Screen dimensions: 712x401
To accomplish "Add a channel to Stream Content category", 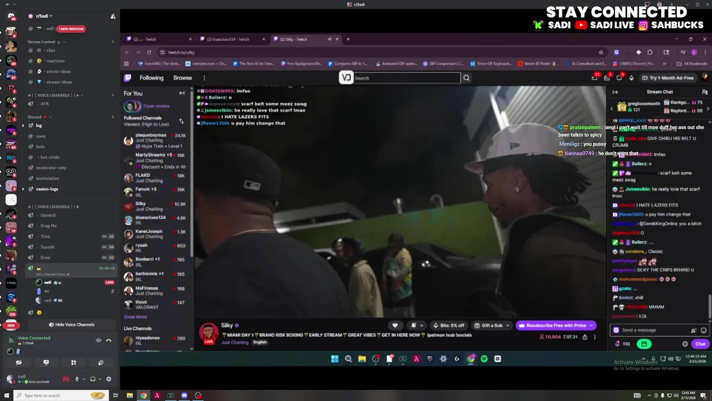I will pyautogui.click(x=112, y=42).
